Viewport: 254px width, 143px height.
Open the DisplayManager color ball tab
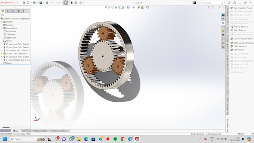pyautogui.click(x=23, y=11)
